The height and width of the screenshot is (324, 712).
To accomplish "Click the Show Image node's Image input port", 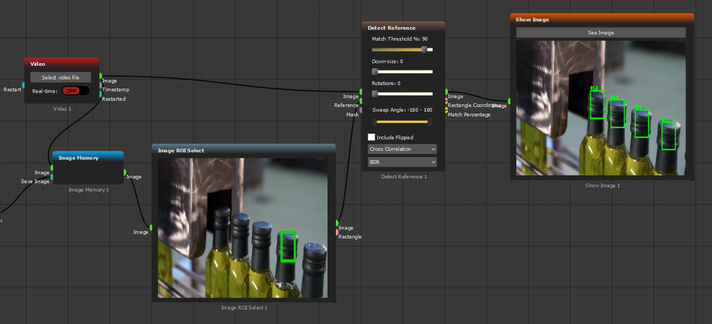I will pyautogui.click(x=510, y=101).
